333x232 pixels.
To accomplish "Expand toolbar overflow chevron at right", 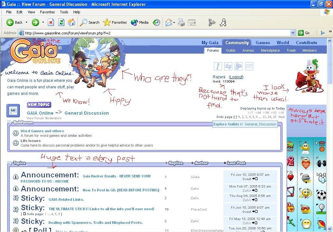I will coord(330,32).
